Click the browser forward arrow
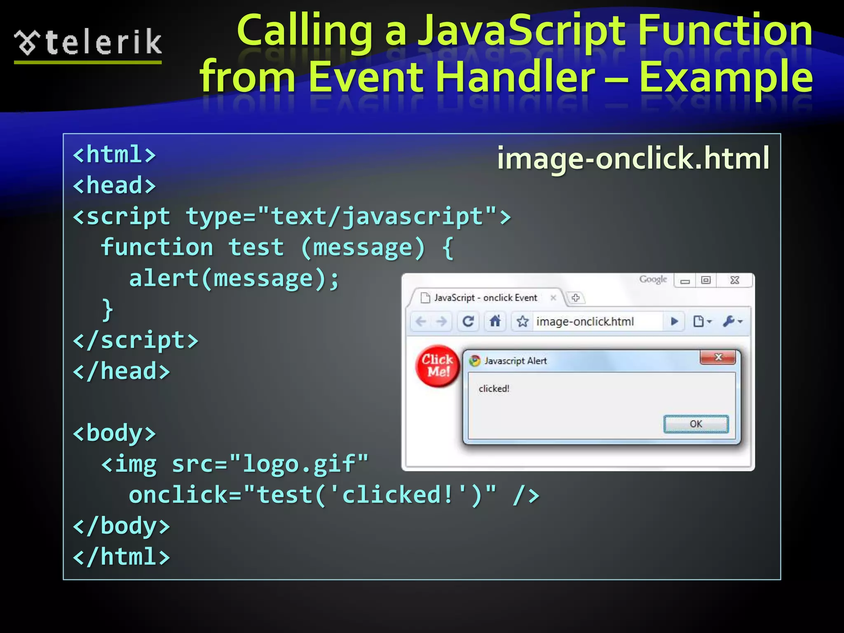Viewport: 844px width, 633px height. [x=441, y=321]
